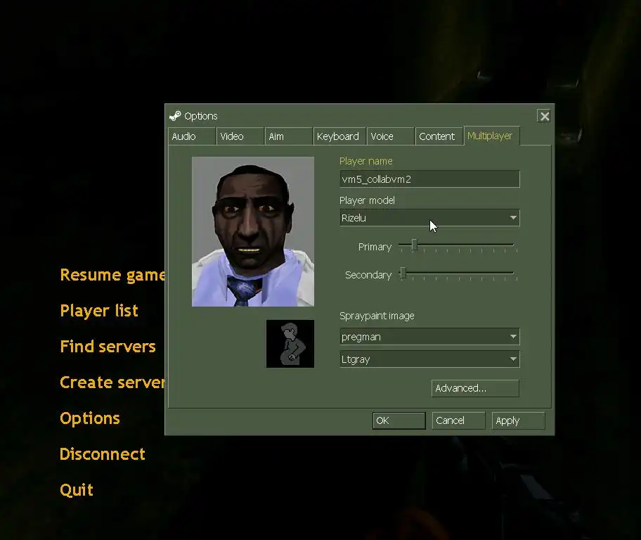
Task: Click the Spraypaint image label text
Action: (x=377, y=316)
